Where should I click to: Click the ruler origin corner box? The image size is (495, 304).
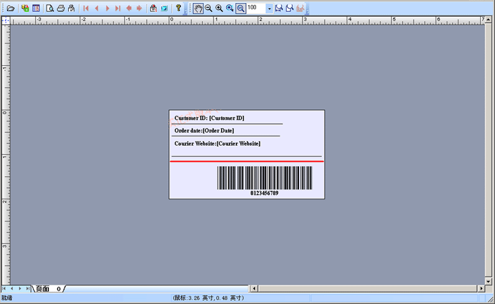(6, 20)
